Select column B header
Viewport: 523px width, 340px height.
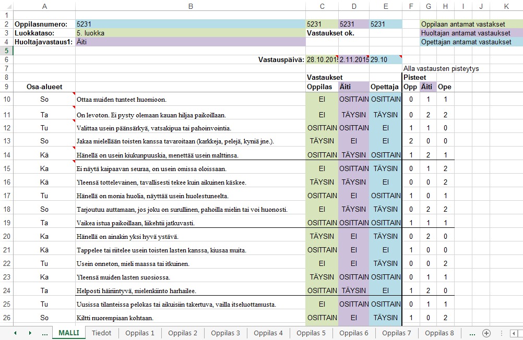(191, 6)
